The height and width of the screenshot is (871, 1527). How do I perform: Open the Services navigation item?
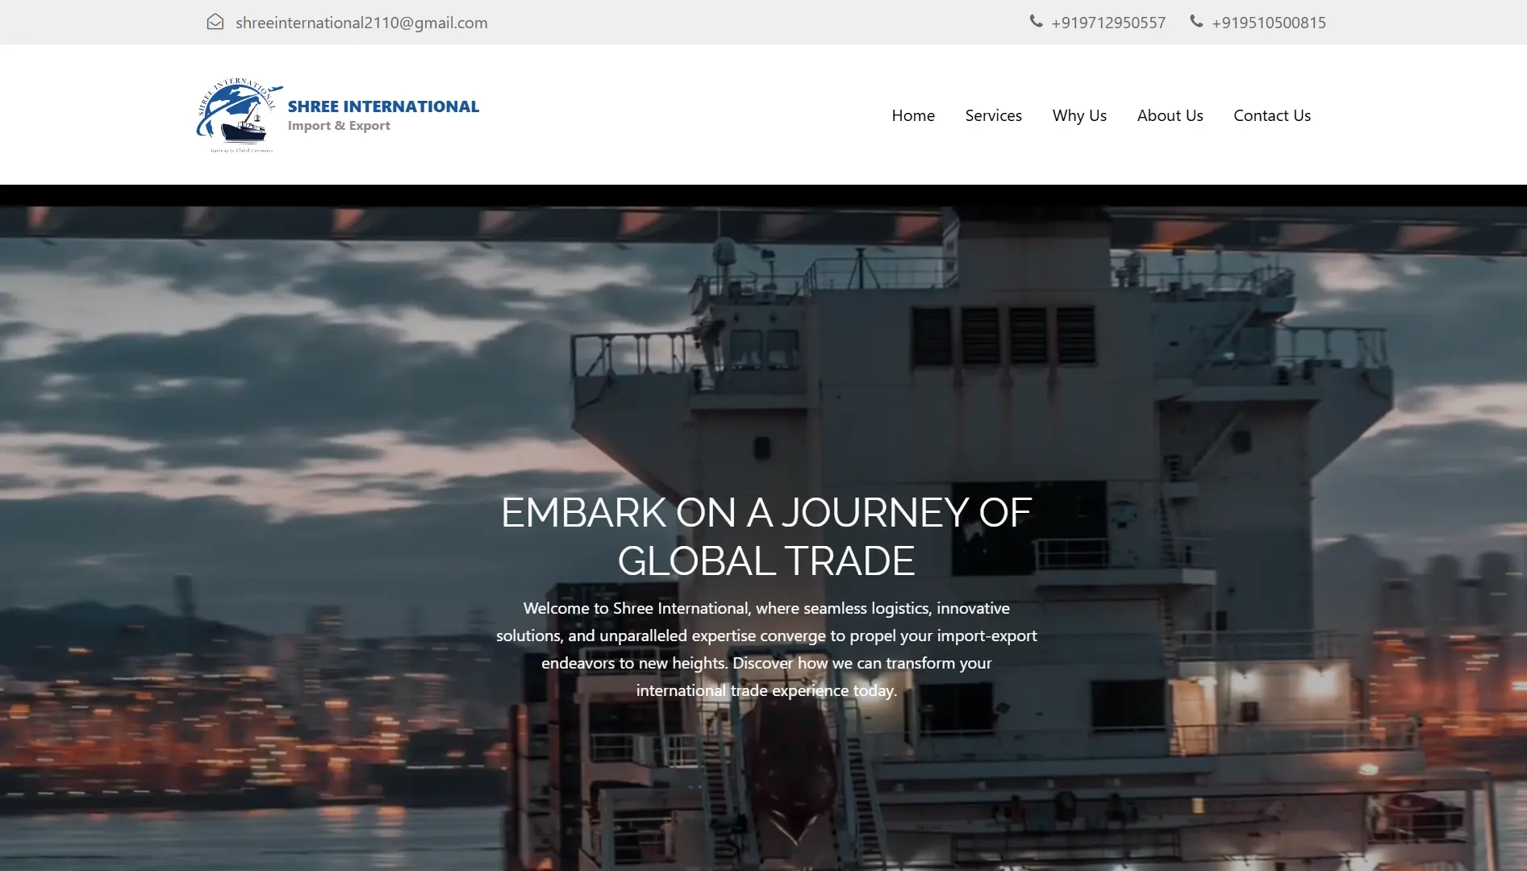click(x=993, y=115)
